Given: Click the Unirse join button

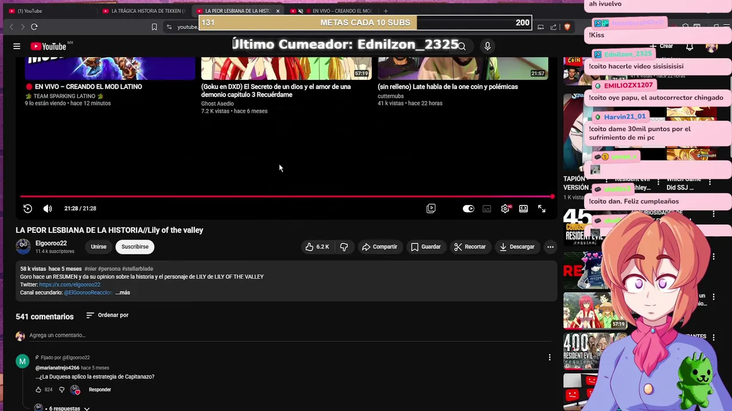Looking at the screenshot, I should (98, 247).
